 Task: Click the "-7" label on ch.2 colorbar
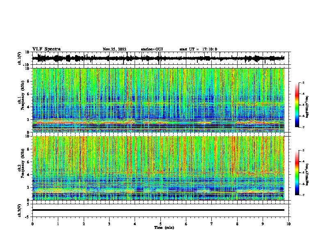(x=302, y=195)
